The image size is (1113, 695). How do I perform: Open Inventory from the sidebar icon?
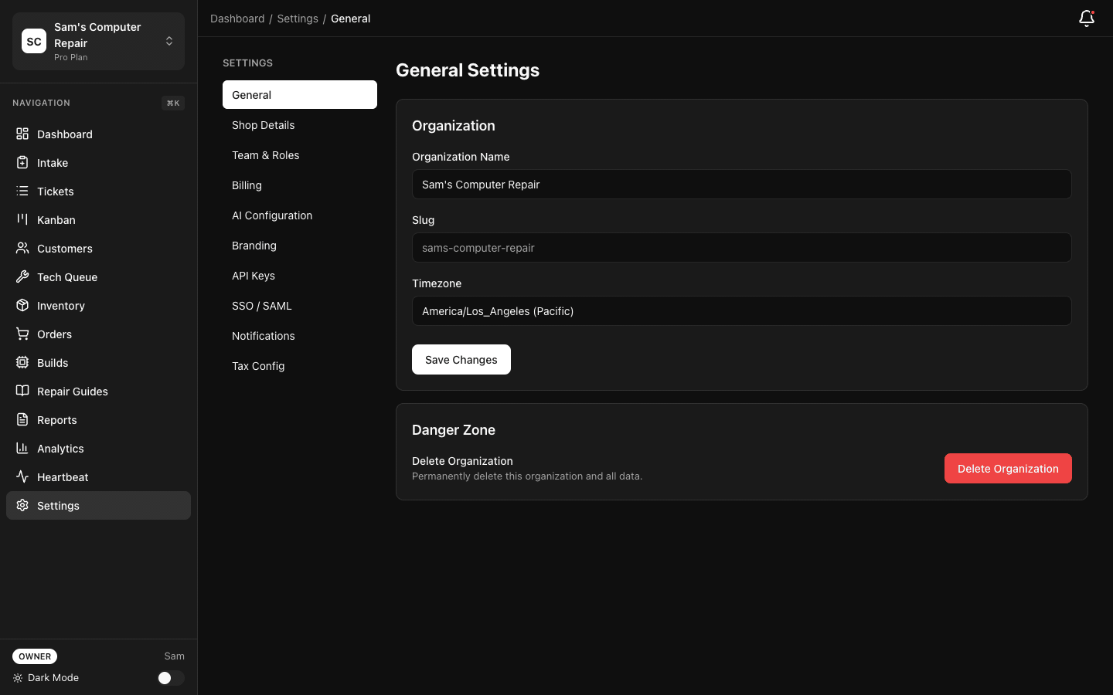22,305
